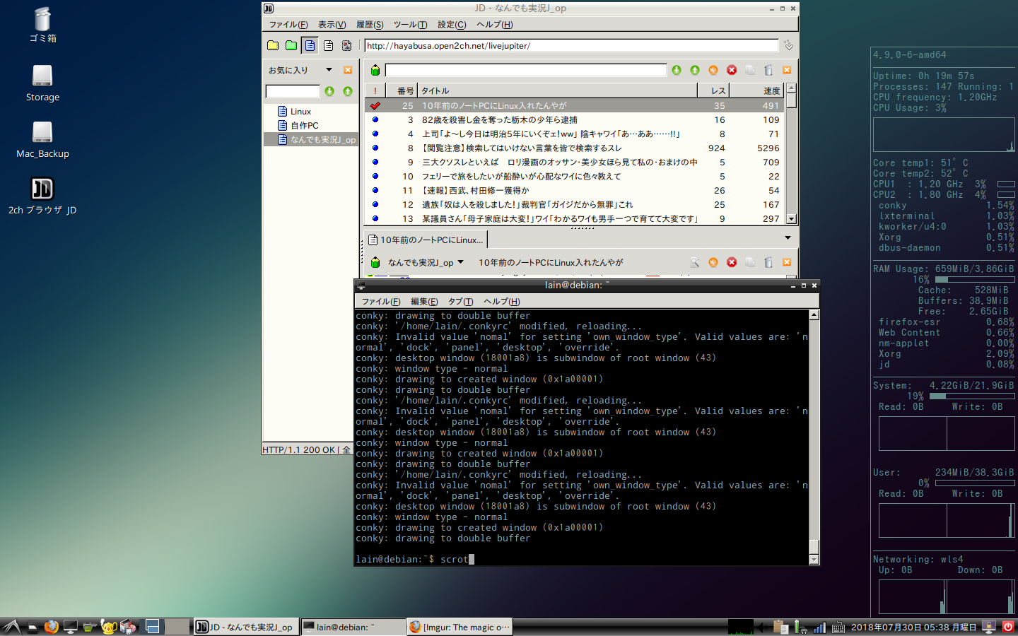Close the open thread view
Screen dimensions: 1018x636
tap(787, 262)
